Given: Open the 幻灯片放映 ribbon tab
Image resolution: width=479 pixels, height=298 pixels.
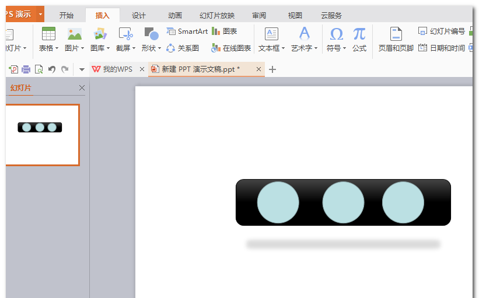Looking at the screenshot, I should pyautogui.click(x=217, y=15).
